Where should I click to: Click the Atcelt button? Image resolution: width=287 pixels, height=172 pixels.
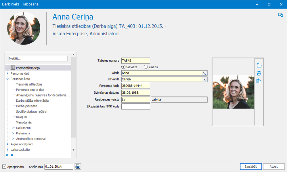[x=273, y=167]
